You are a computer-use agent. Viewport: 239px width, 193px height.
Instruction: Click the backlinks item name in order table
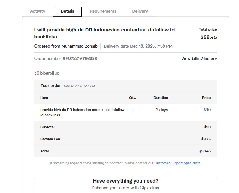pos(82,112)
